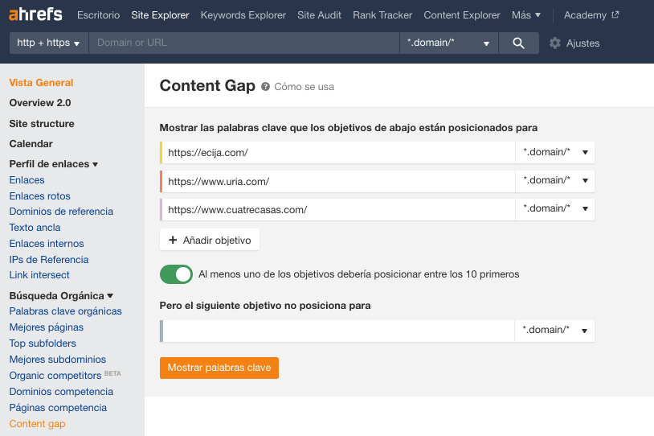This screenshot has width=654, height=436.
Task: Open IPs de Referencia report
Action: coord(49,260)
